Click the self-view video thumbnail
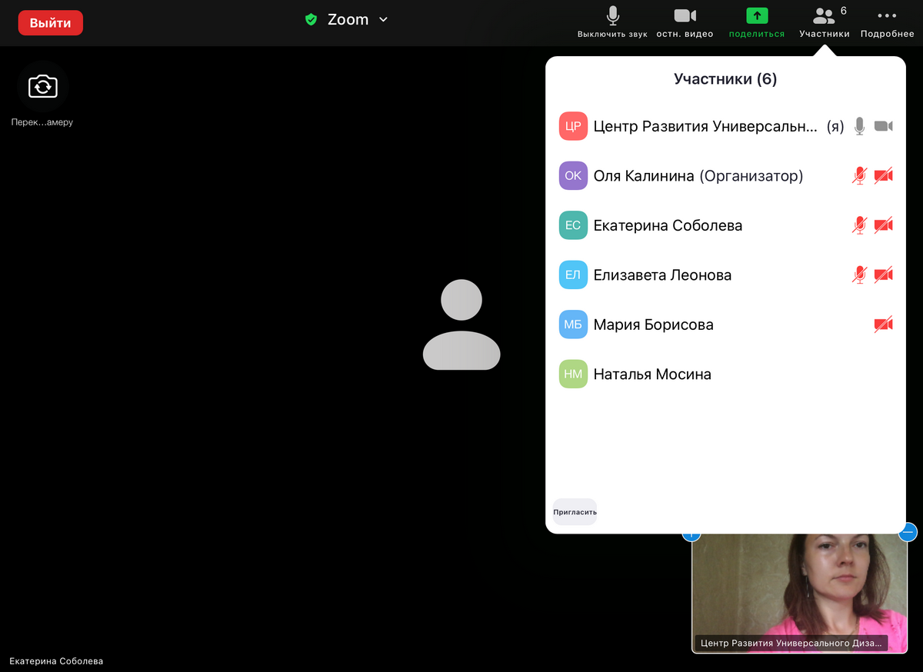Image resolution: width=923 pixels, height=672 pixels. [798, 594]
